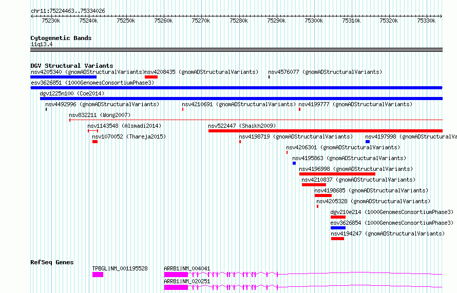Select the nsv4197998 blue block
The image size is (457, 293).
(x=368, y=142)
